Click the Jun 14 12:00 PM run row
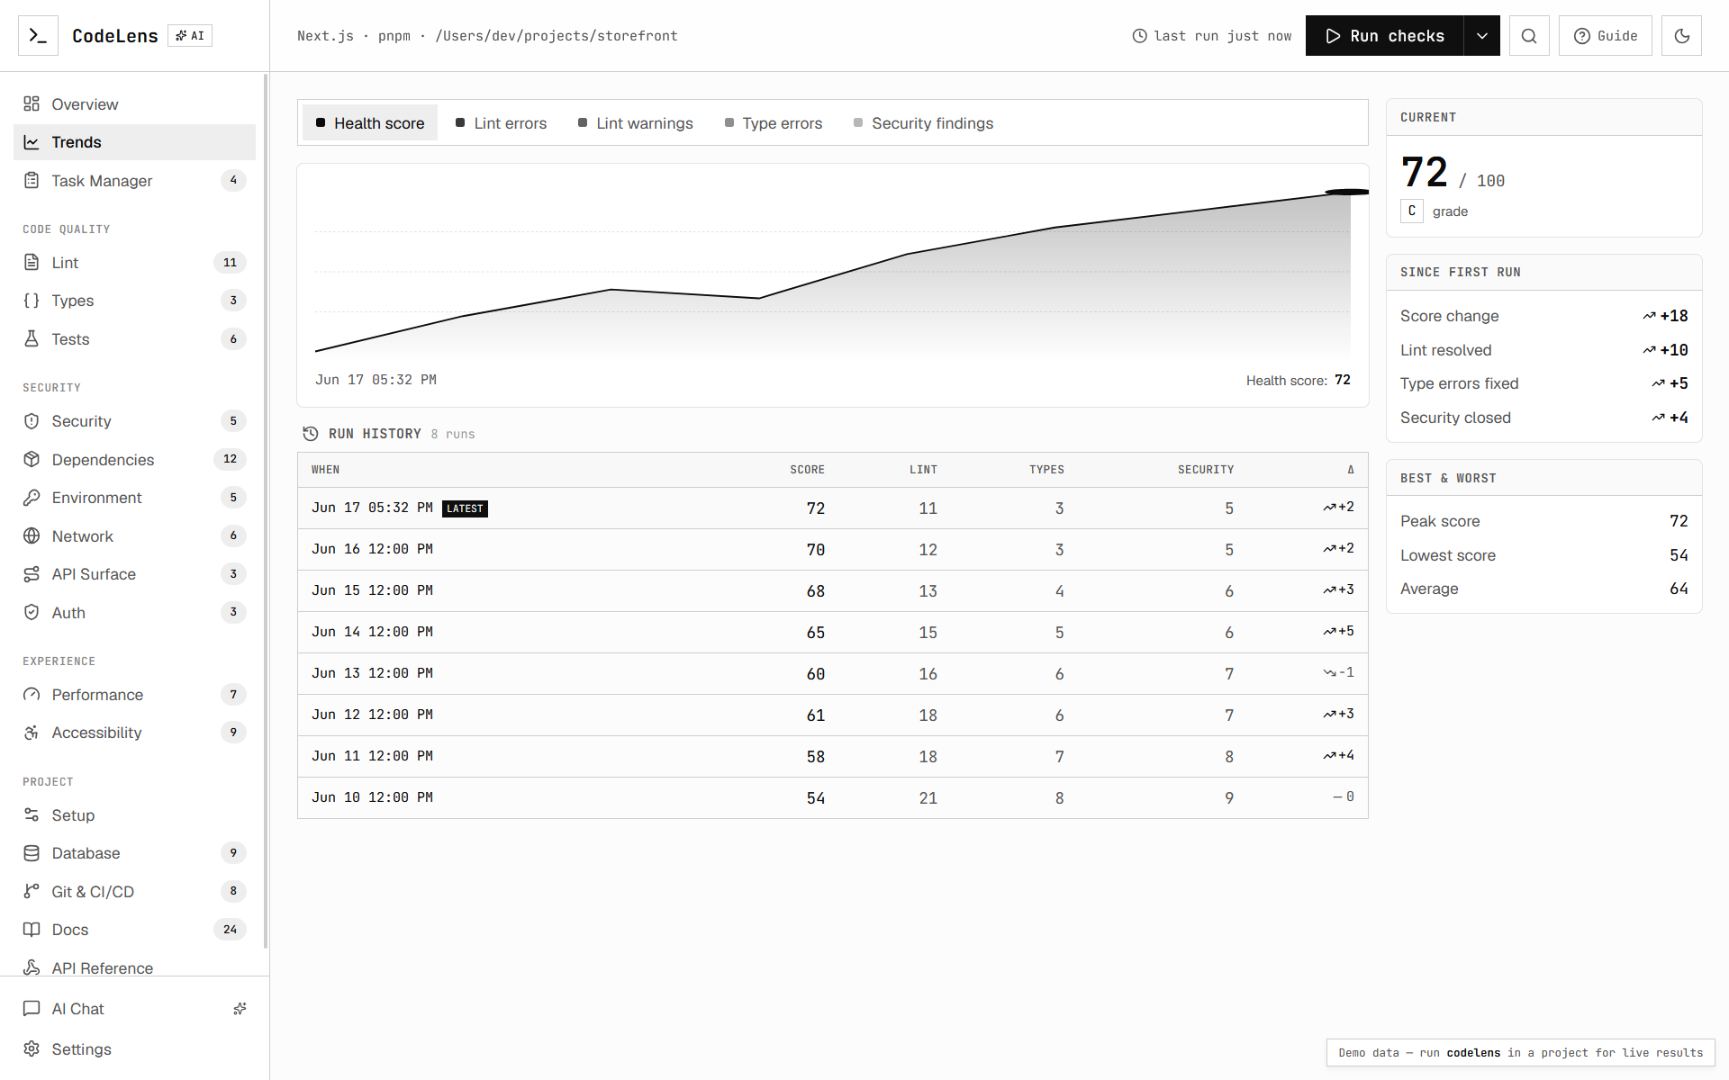The image size is (1729, 1080). click(833, 633)
